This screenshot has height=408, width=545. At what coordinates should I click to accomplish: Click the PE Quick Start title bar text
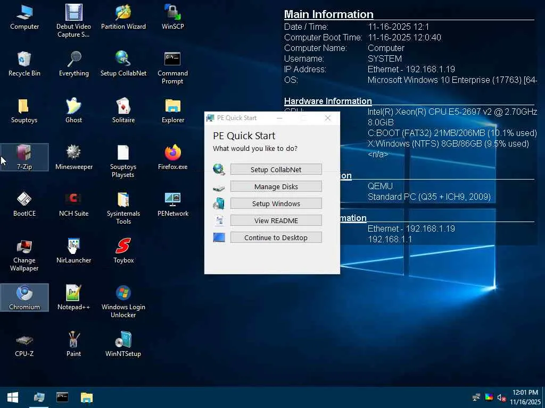tap(237, 118)
